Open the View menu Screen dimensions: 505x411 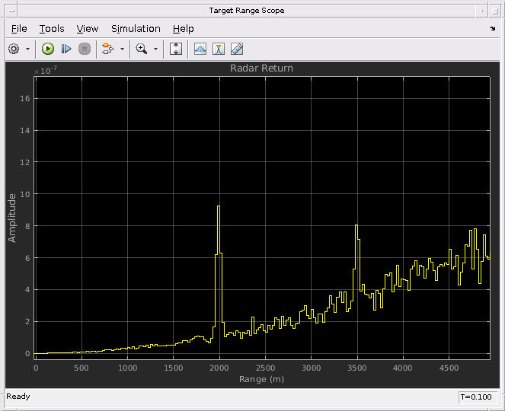tap(88, 29)
